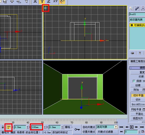Click the 创建 create button
The height and width of the screenshot is (135, 145).
point(138,85)
